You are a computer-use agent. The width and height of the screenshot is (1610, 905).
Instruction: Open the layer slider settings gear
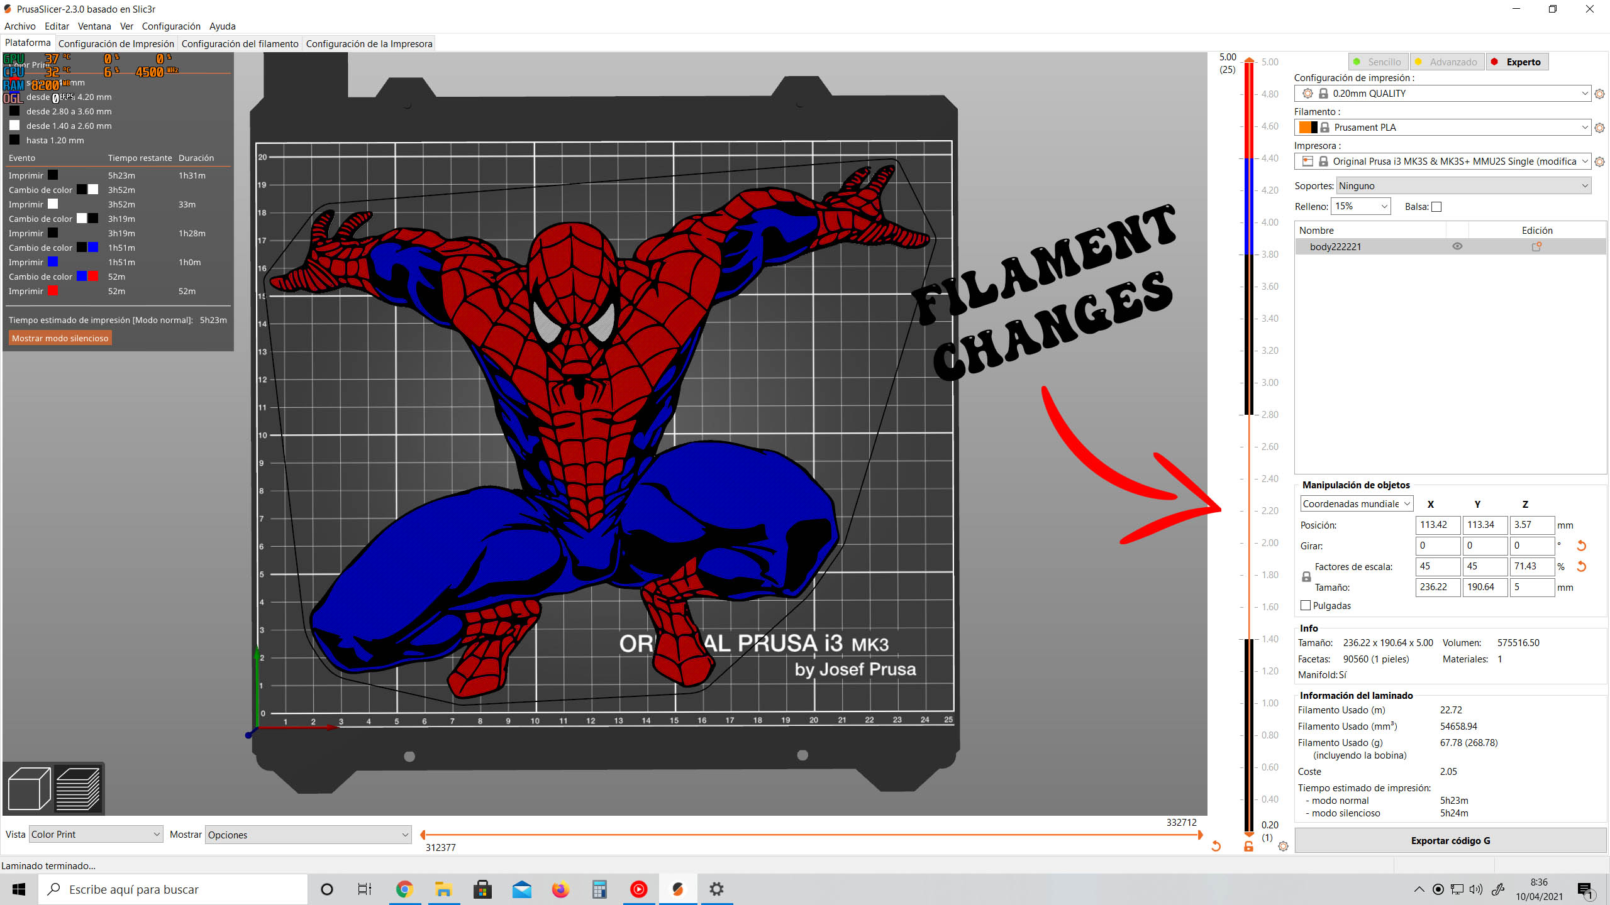pos(1284,847)
